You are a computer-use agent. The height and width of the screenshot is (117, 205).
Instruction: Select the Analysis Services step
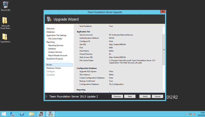[55, 52]
